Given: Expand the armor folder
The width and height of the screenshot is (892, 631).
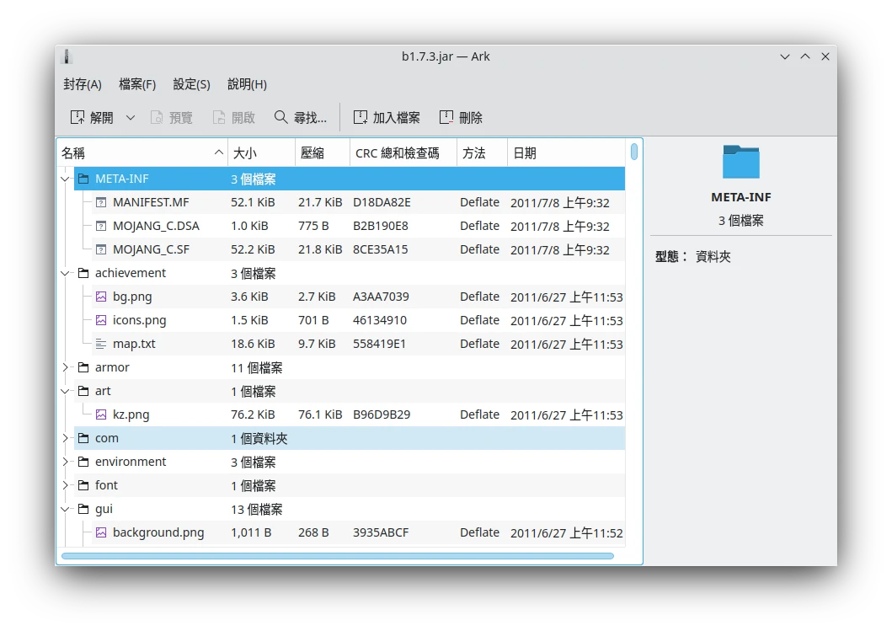Looking at the screenshot, I should [x=66, y=367].
